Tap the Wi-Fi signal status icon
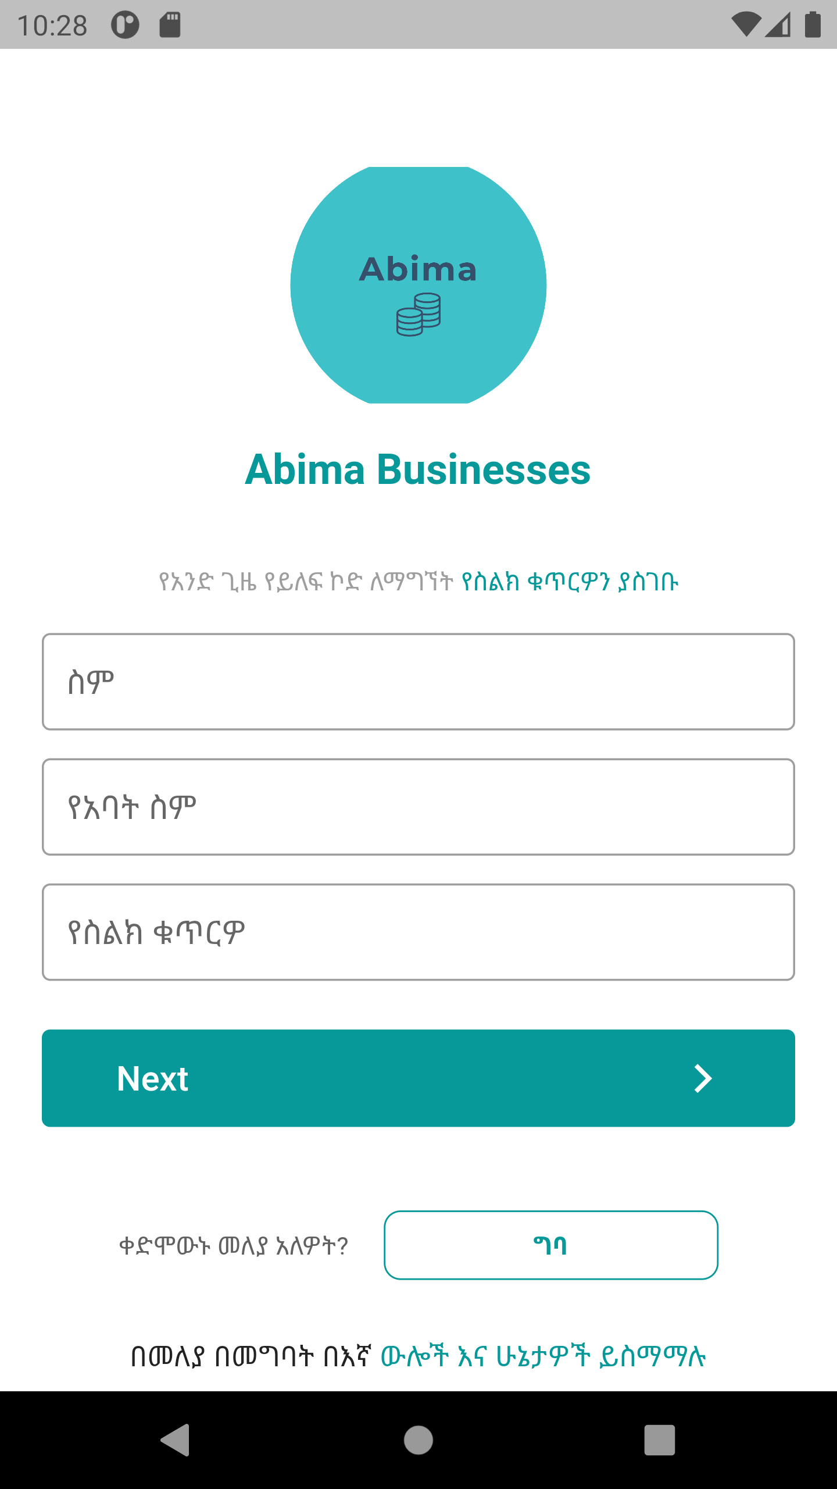This screenshot has width=837, height=1489. pos(746,24)
